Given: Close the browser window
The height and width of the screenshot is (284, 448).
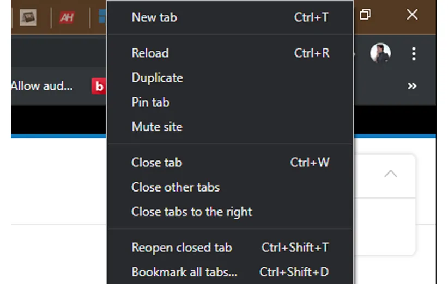Looking at the screenshot, I should [412, 15].
